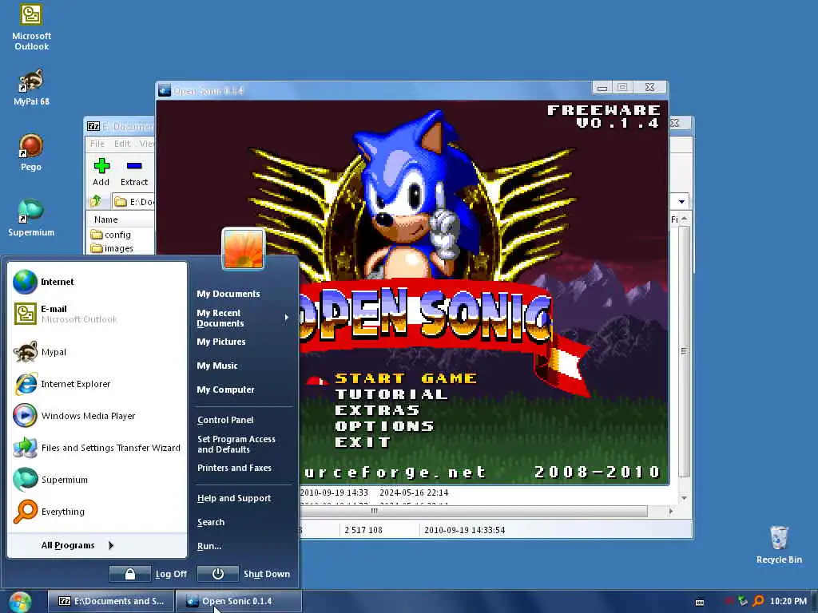Open the MyPal 68 desktop shortcut
Screen dimensions: 818x613
coord(31,88)
